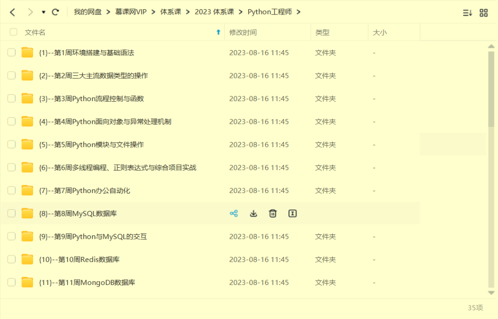
Task: Expand the chevron after 慕课网VIP breadcrumb
Action: click(153, 12)
